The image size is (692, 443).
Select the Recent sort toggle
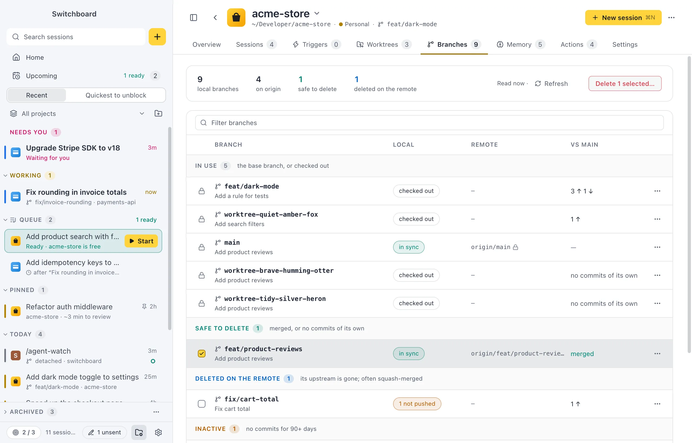(36, 95)
